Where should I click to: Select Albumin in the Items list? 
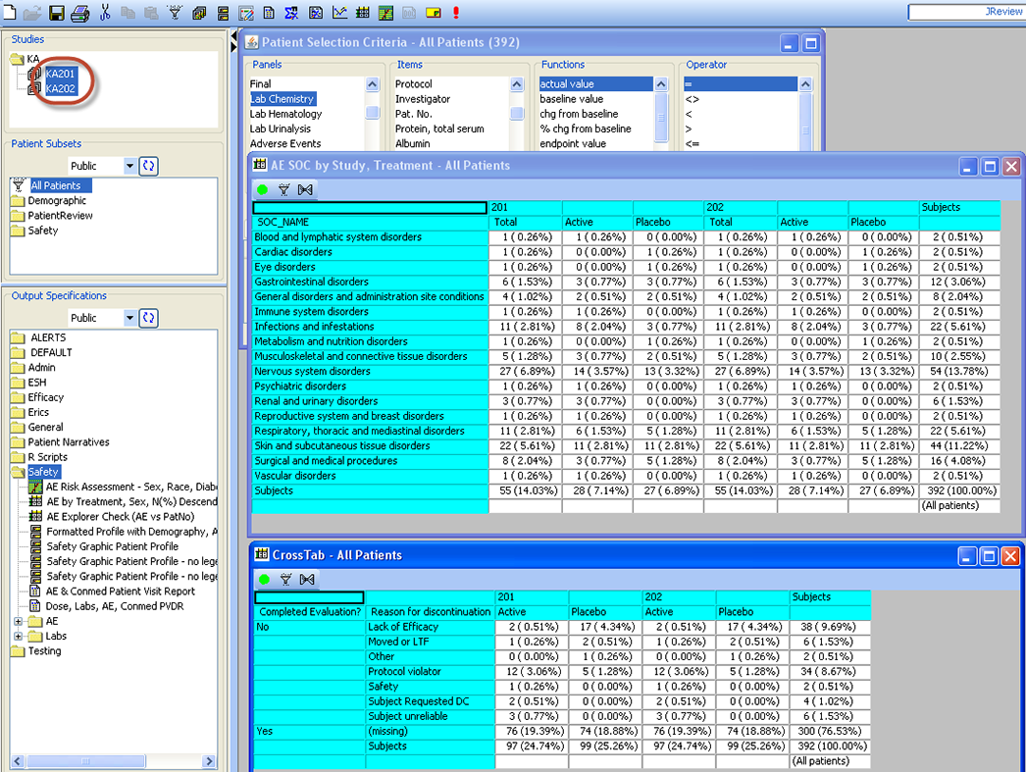[x=412, y=143]
